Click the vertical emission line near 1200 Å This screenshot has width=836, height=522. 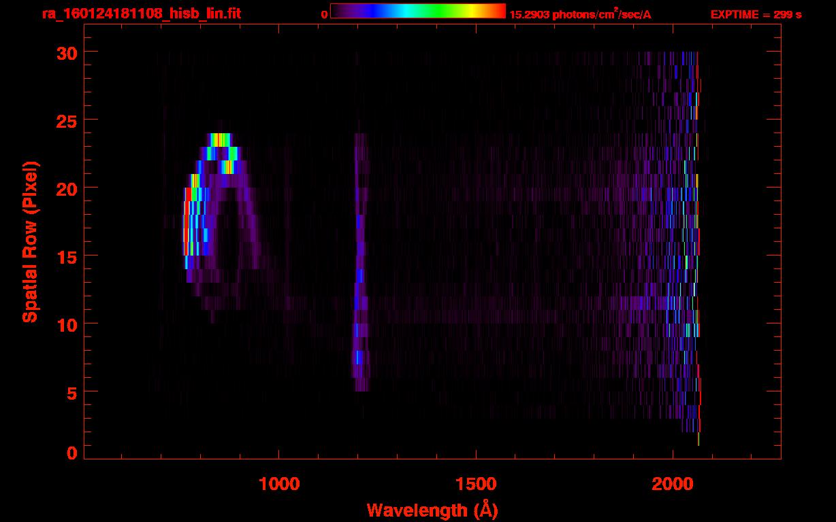tap(360, 262)
